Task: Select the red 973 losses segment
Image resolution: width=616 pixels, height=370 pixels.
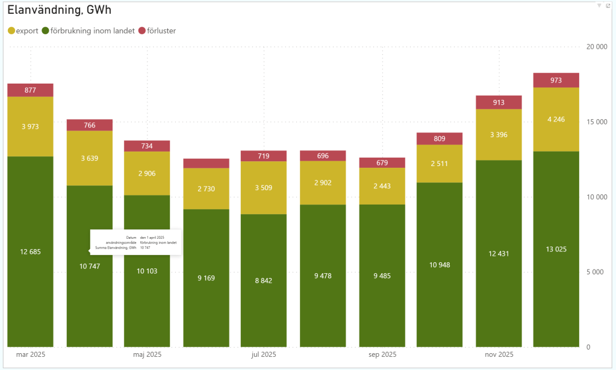Action: point(556,80)
